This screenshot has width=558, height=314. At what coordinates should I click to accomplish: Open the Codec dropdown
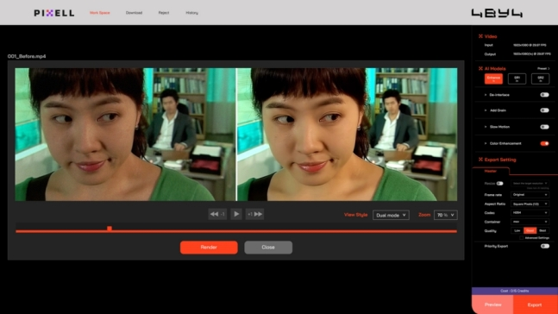click(x=530, y=213)
